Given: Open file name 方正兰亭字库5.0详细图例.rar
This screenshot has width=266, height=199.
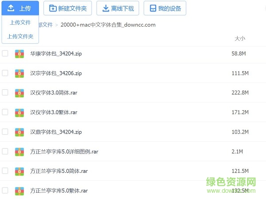Looking at the screenshot, I should pyautogui.click(x=64, y=152).
